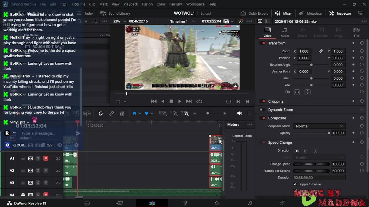369x207 pixels.
Task: Open the Fairlight menu
Action: [x=176, y=4]
